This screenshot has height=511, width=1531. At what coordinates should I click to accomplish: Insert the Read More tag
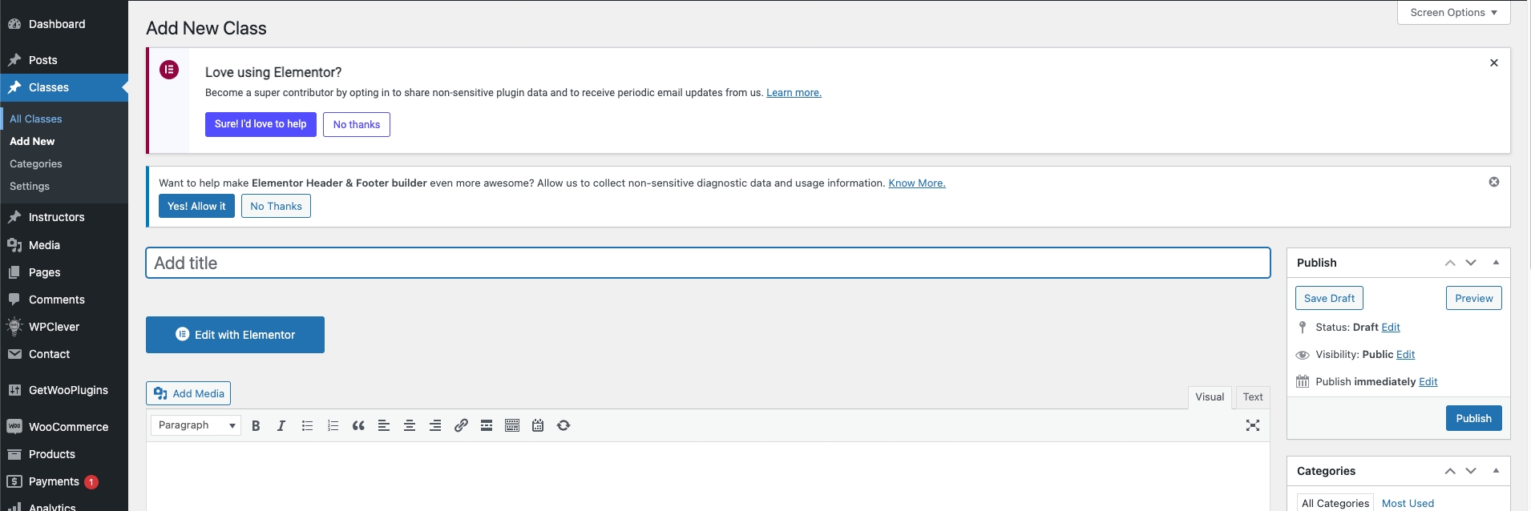[487, 426]
